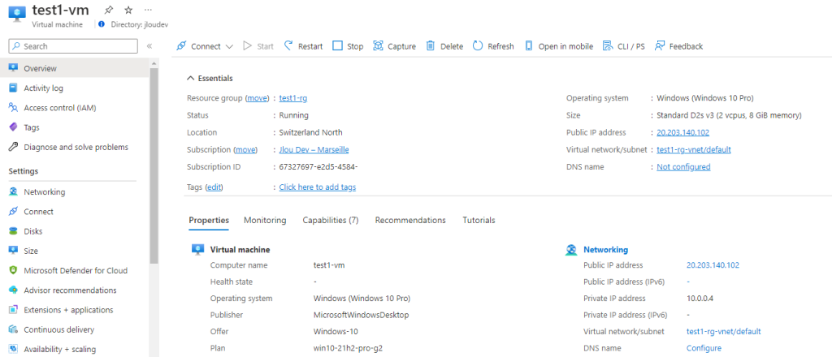Screen dimensions: 832x357
Task: Open CLI / PS panel
Action: tap(624, 46)
